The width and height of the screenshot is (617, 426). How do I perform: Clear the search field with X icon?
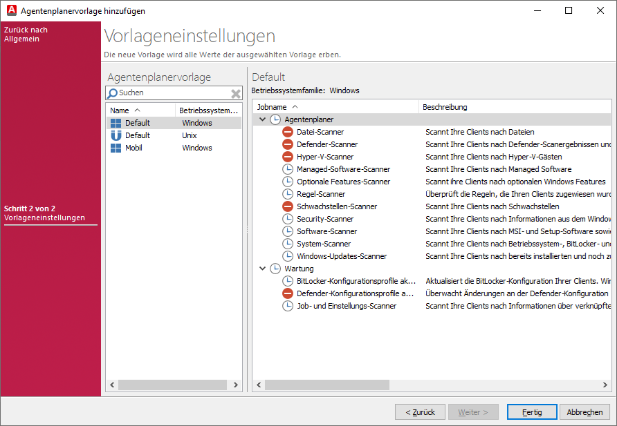(236, 93)
